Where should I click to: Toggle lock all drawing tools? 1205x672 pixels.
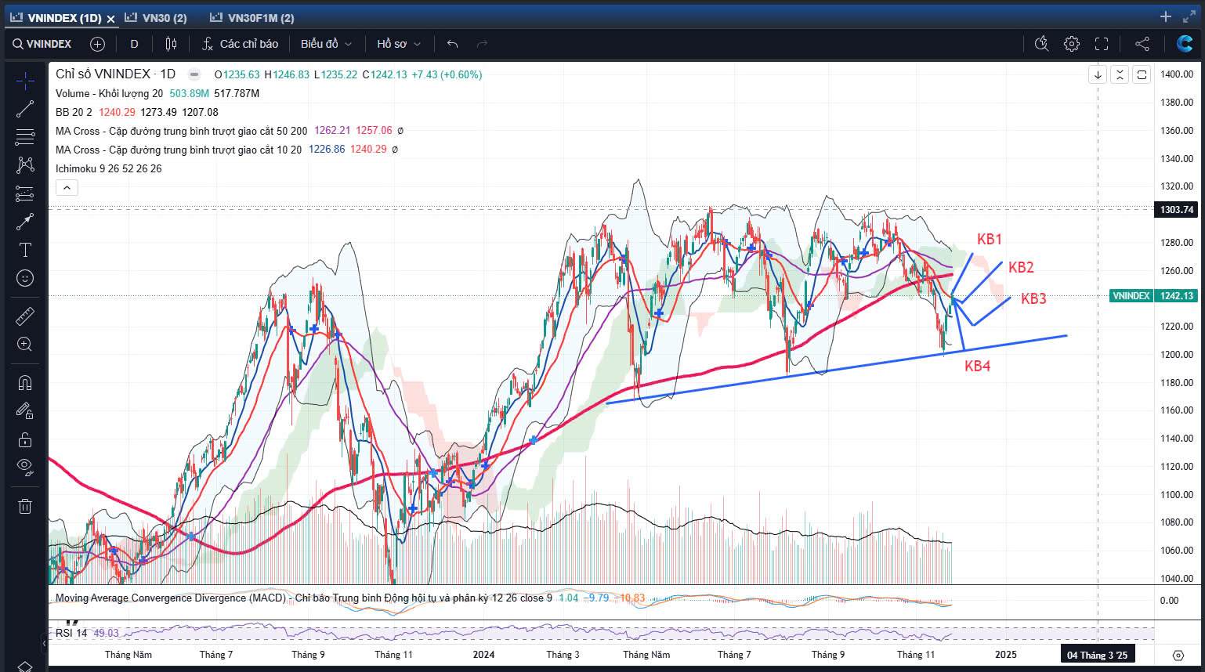(25, 439)
